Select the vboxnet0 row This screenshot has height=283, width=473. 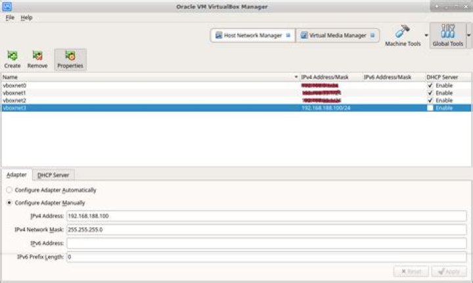tap(236, 85)
